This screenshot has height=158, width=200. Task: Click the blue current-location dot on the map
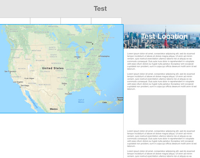[x=88, y=76]
